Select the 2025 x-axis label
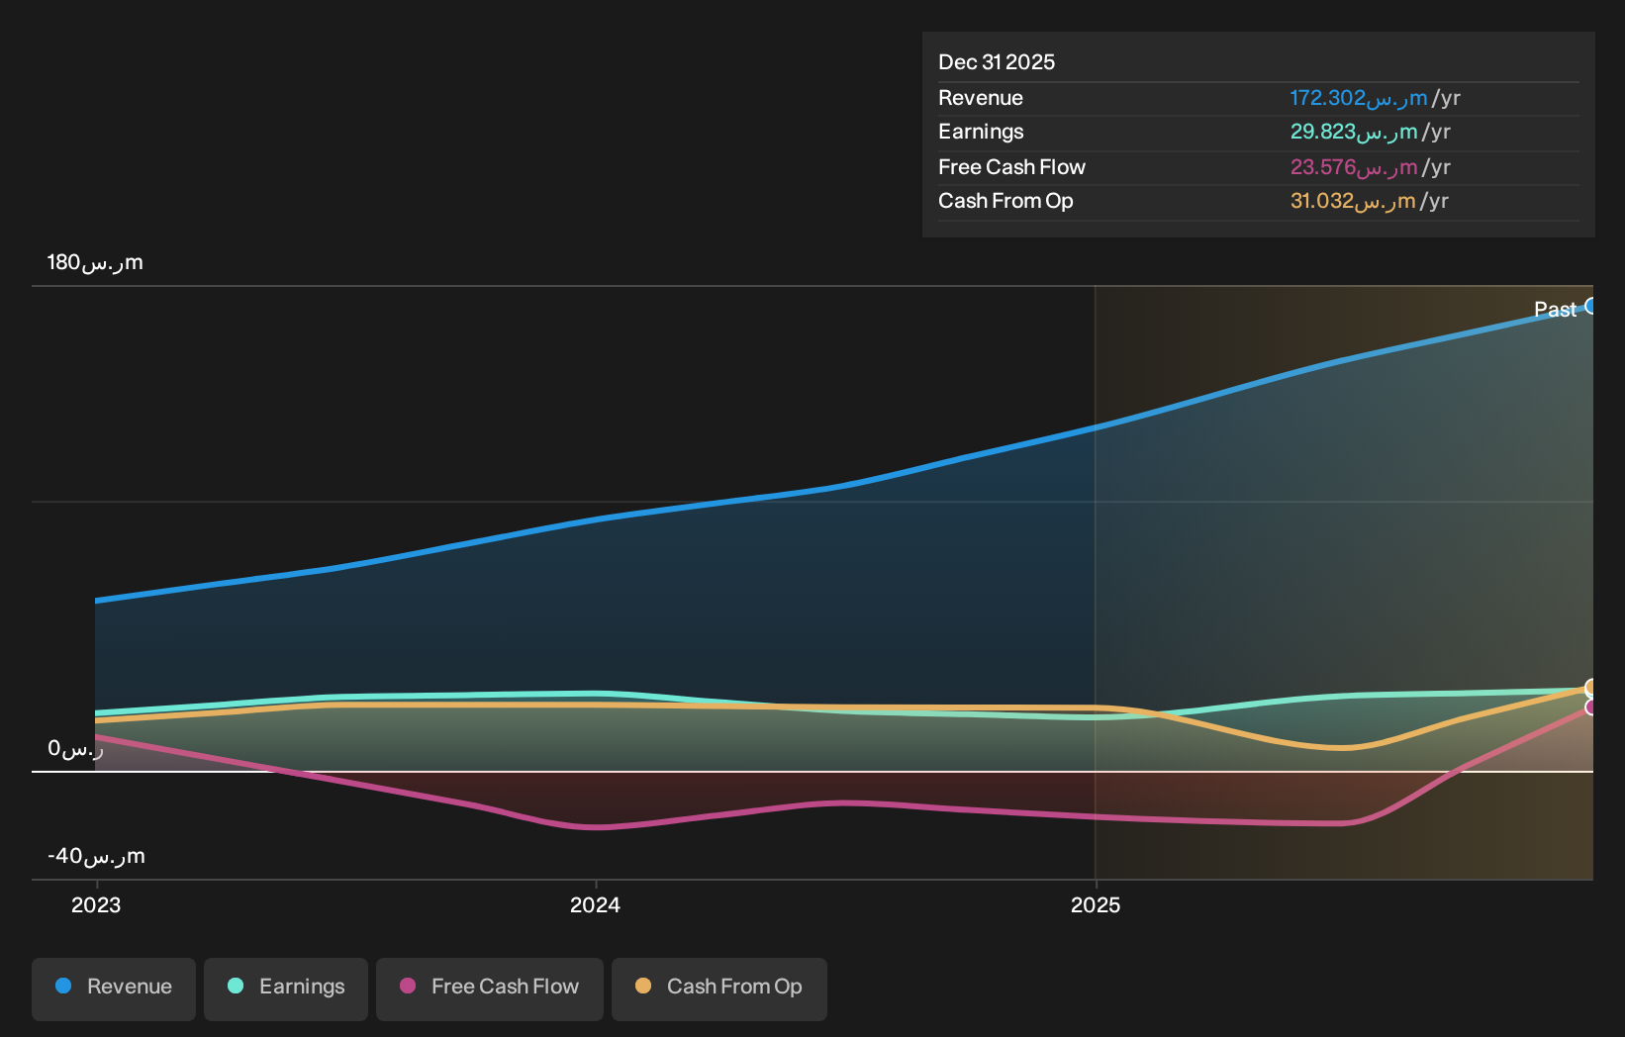Screen dimensions: 1625x1037 point(1096,905)
